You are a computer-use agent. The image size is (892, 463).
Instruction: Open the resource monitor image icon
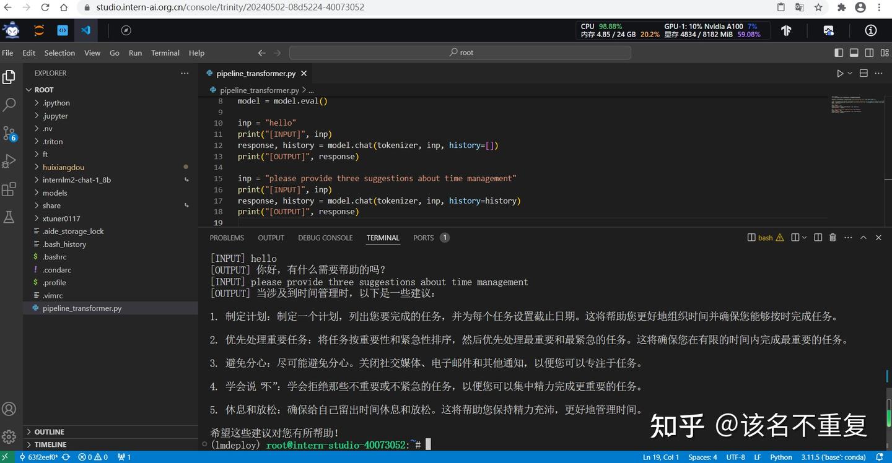829,30
